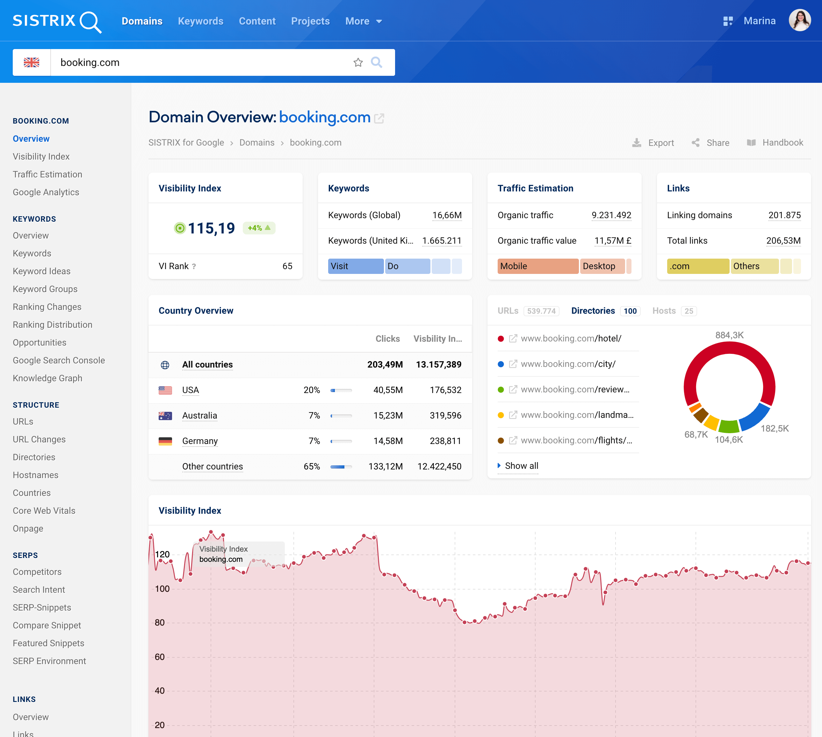Click the Visibility Index chart legend booking.com
Viewport: 822px width, 737px height.
tap(221, 560)
